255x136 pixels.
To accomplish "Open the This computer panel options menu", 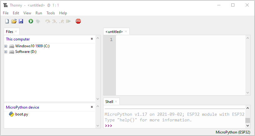I will pyautogui.click(x=92, y=39).
